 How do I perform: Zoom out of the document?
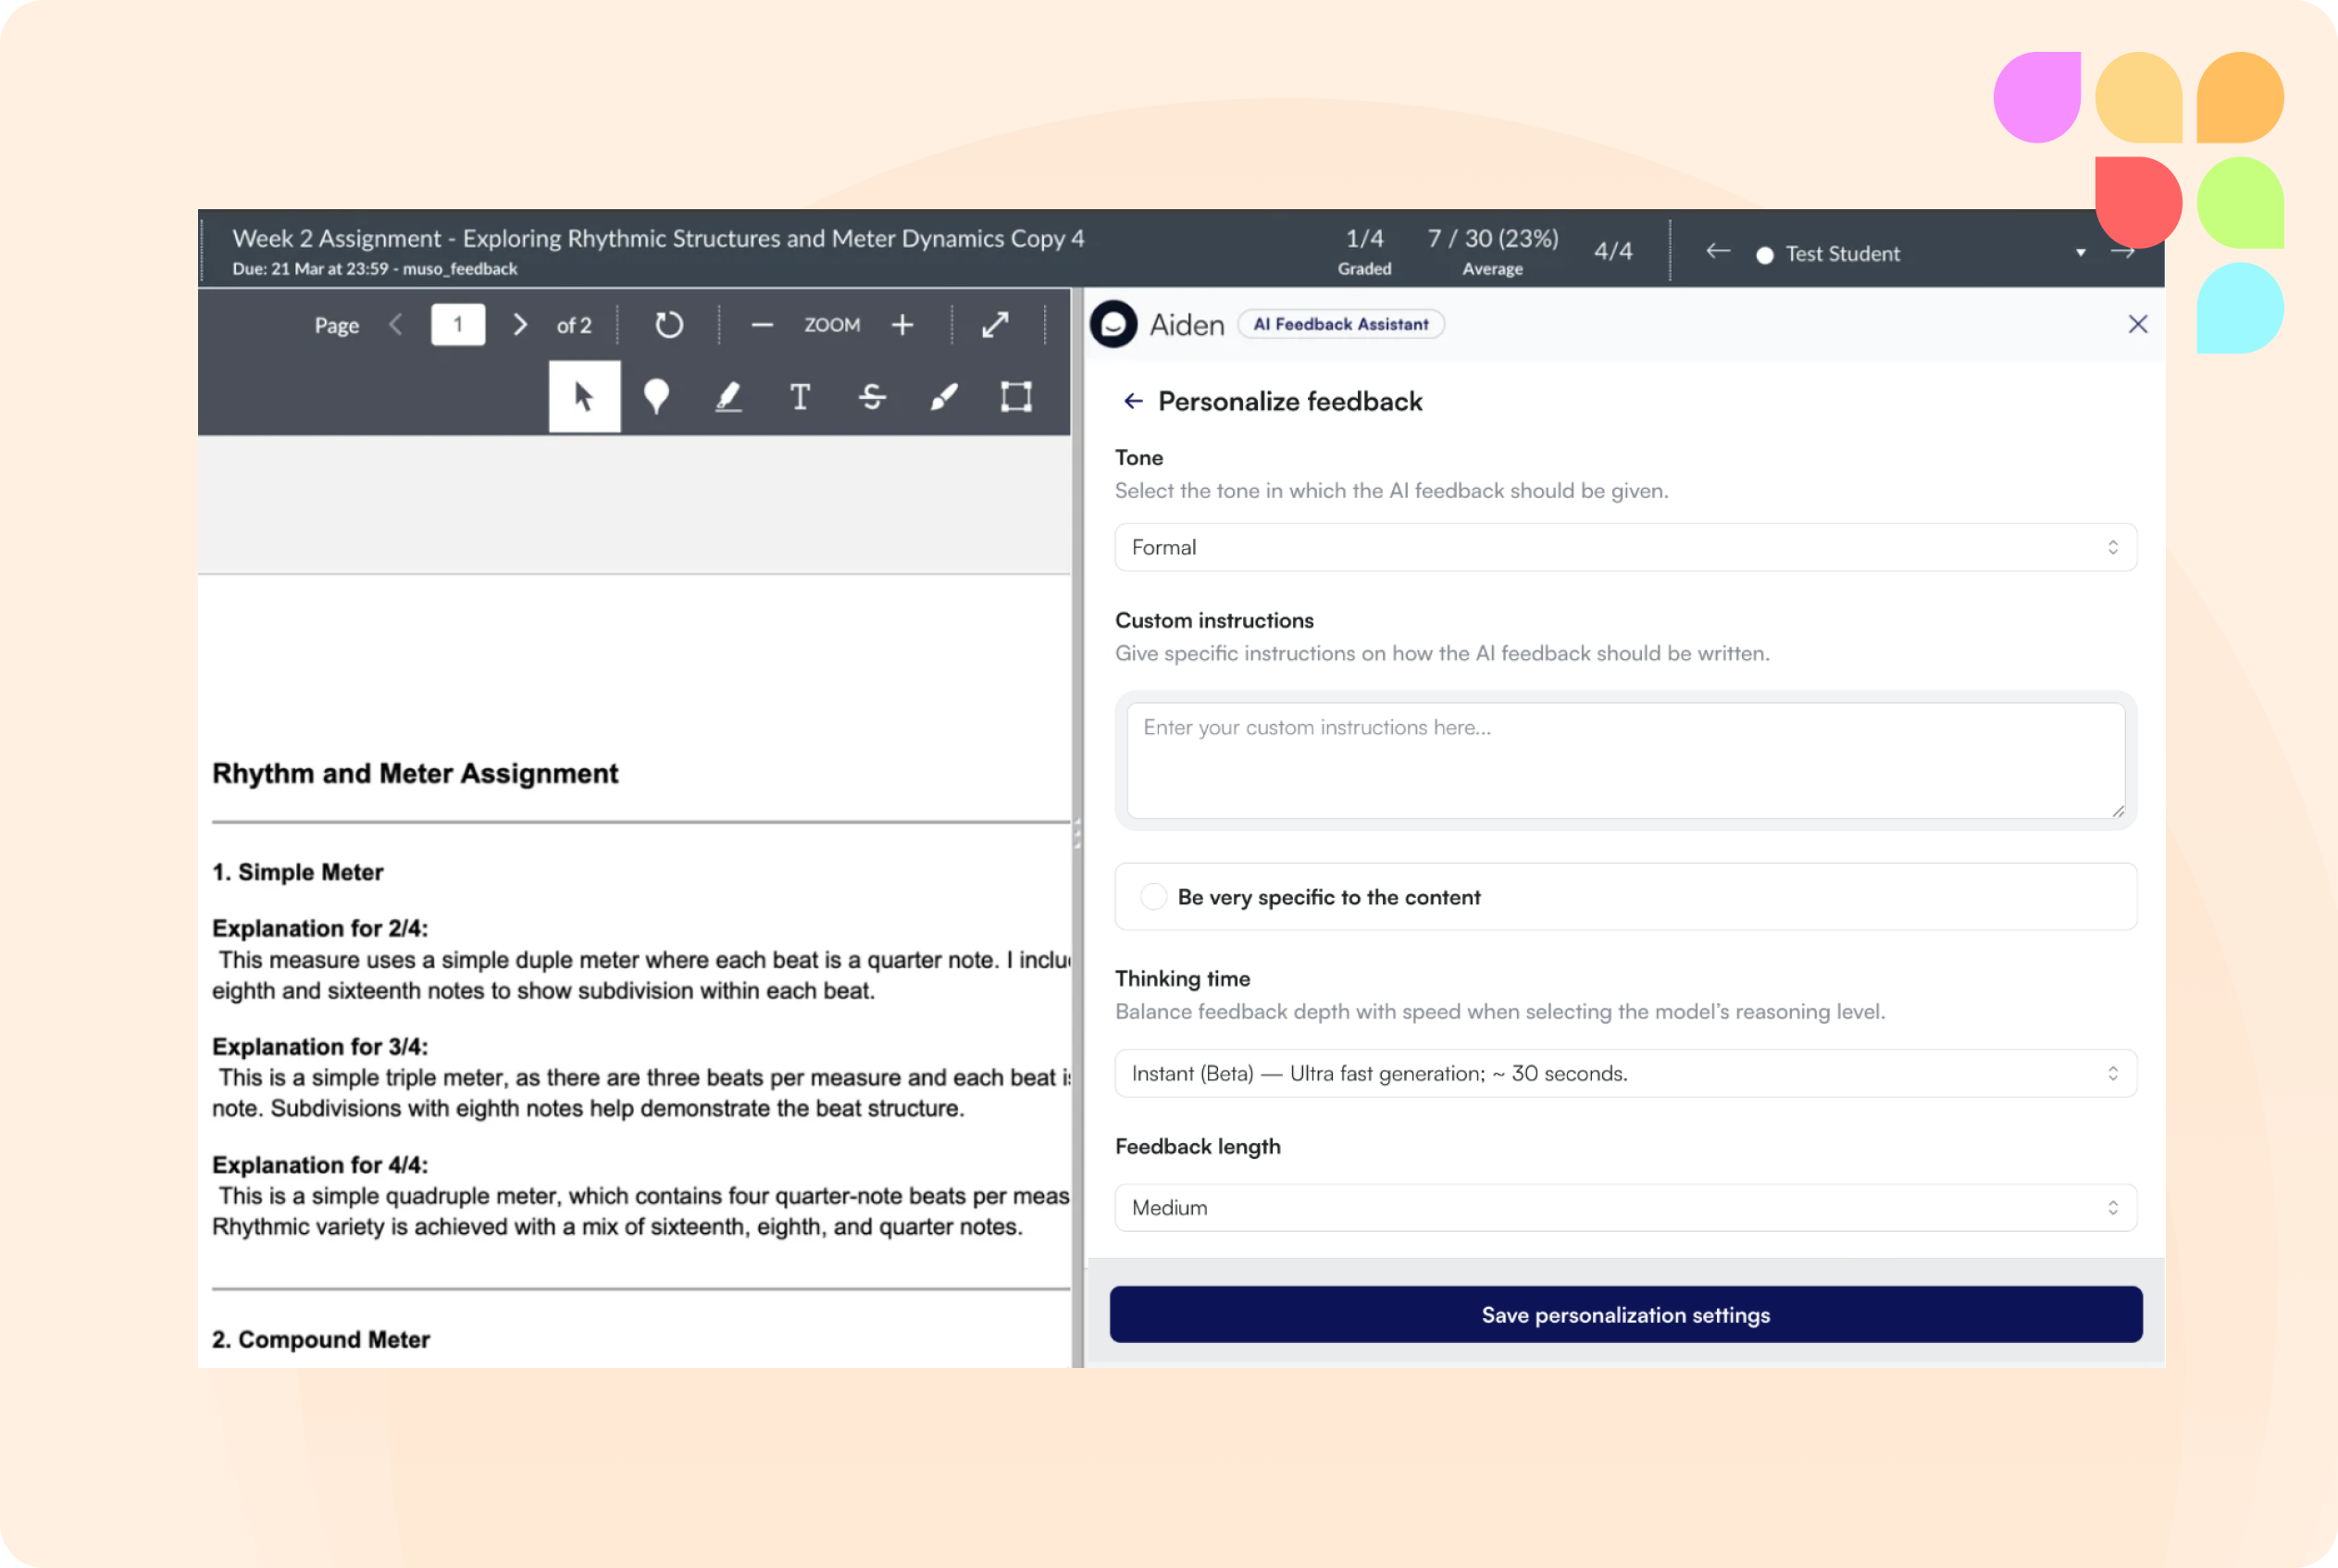[762, 325]
